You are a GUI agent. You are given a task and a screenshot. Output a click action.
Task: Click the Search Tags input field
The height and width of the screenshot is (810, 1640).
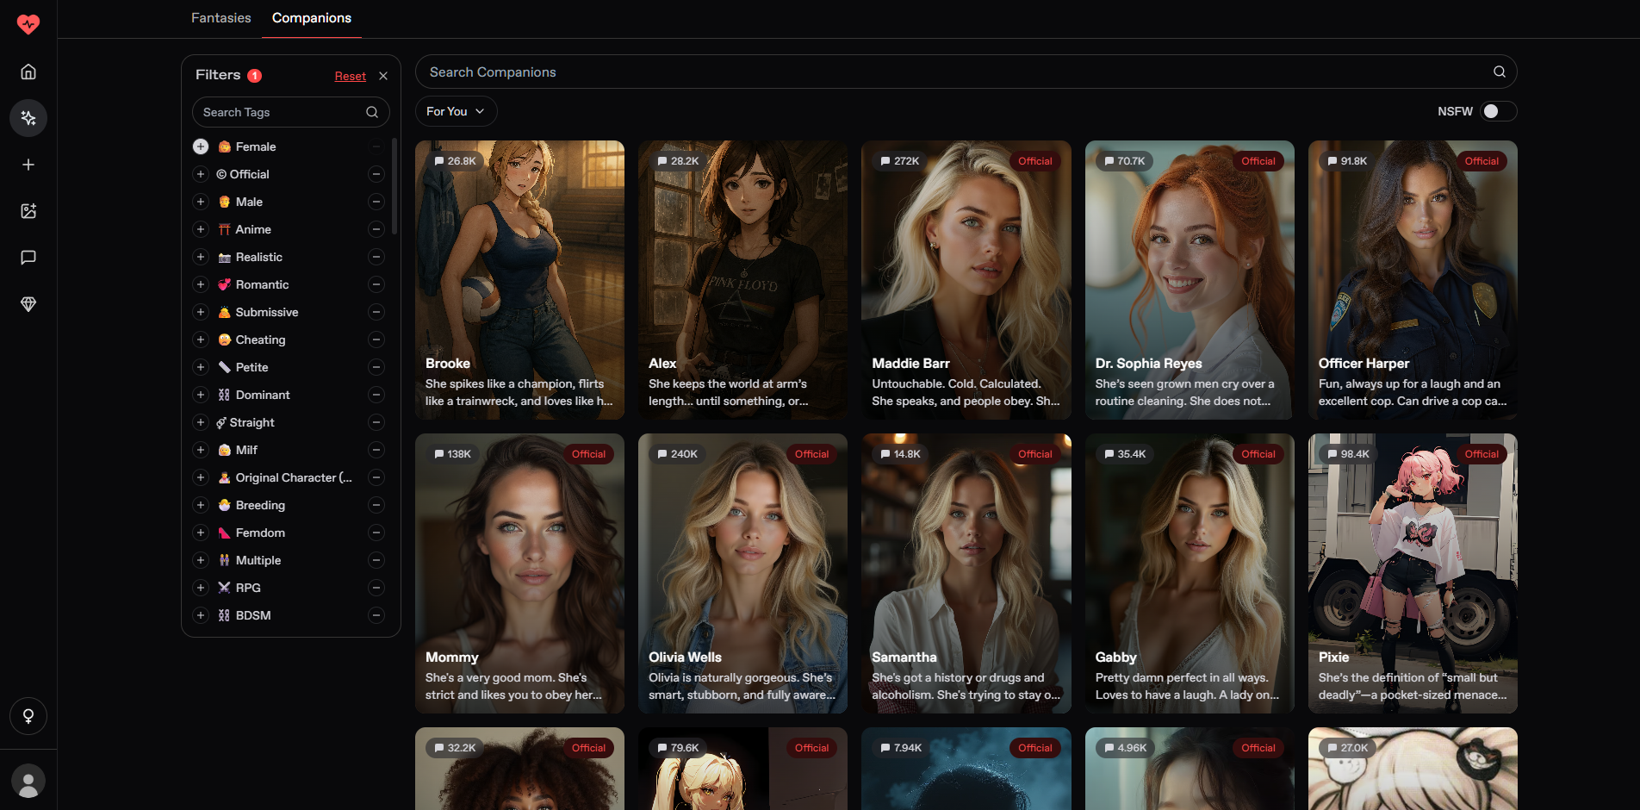(x=291, y=112)
